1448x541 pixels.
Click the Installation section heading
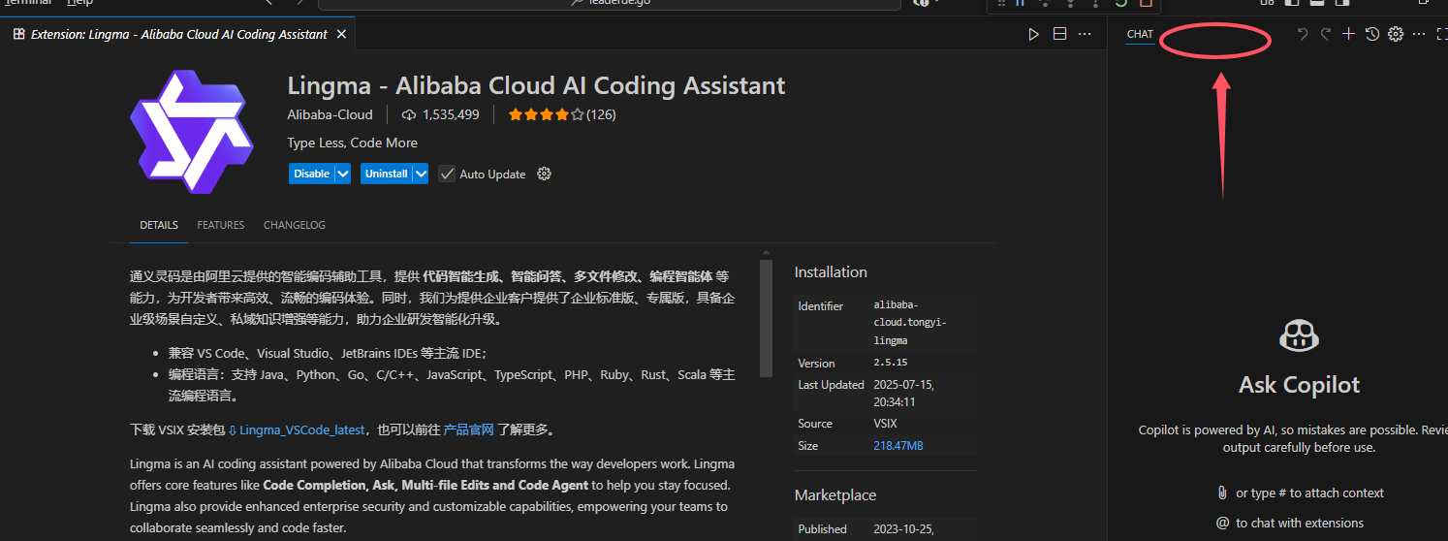[x=831, y=272]
